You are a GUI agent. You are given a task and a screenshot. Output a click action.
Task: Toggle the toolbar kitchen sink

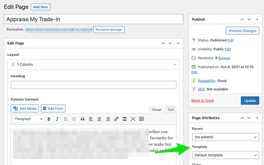[x=141, y=119]
